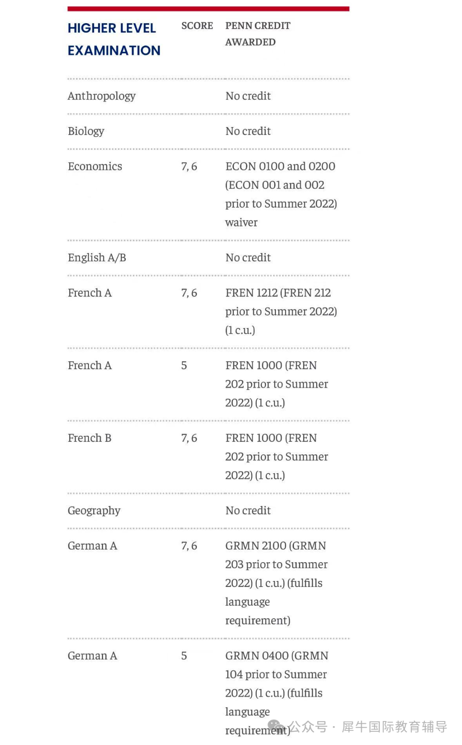Click the French B score 7, 6

(x=189, y=438)
